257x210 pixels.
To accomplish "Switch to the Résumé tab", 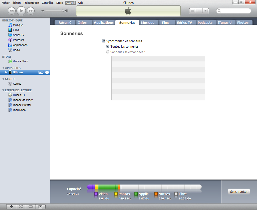I will point(65,22).
